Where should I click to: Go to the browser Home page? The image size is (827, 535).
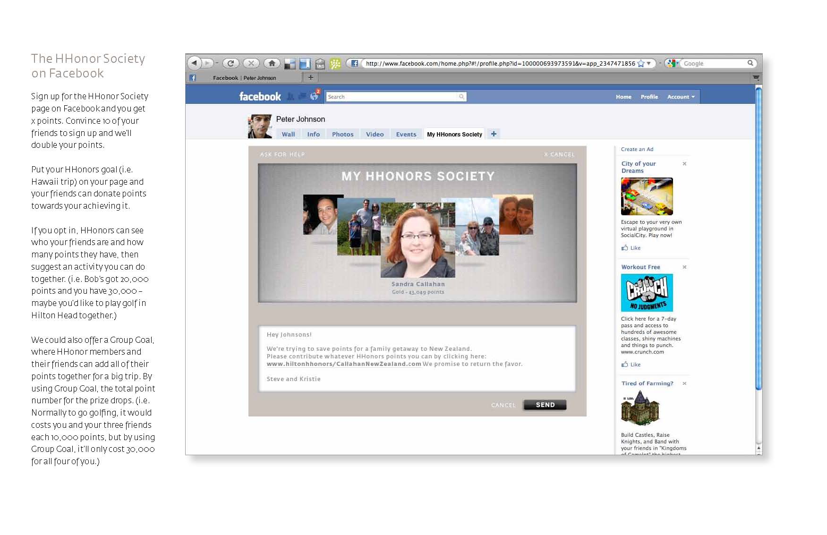coord(272,63)
